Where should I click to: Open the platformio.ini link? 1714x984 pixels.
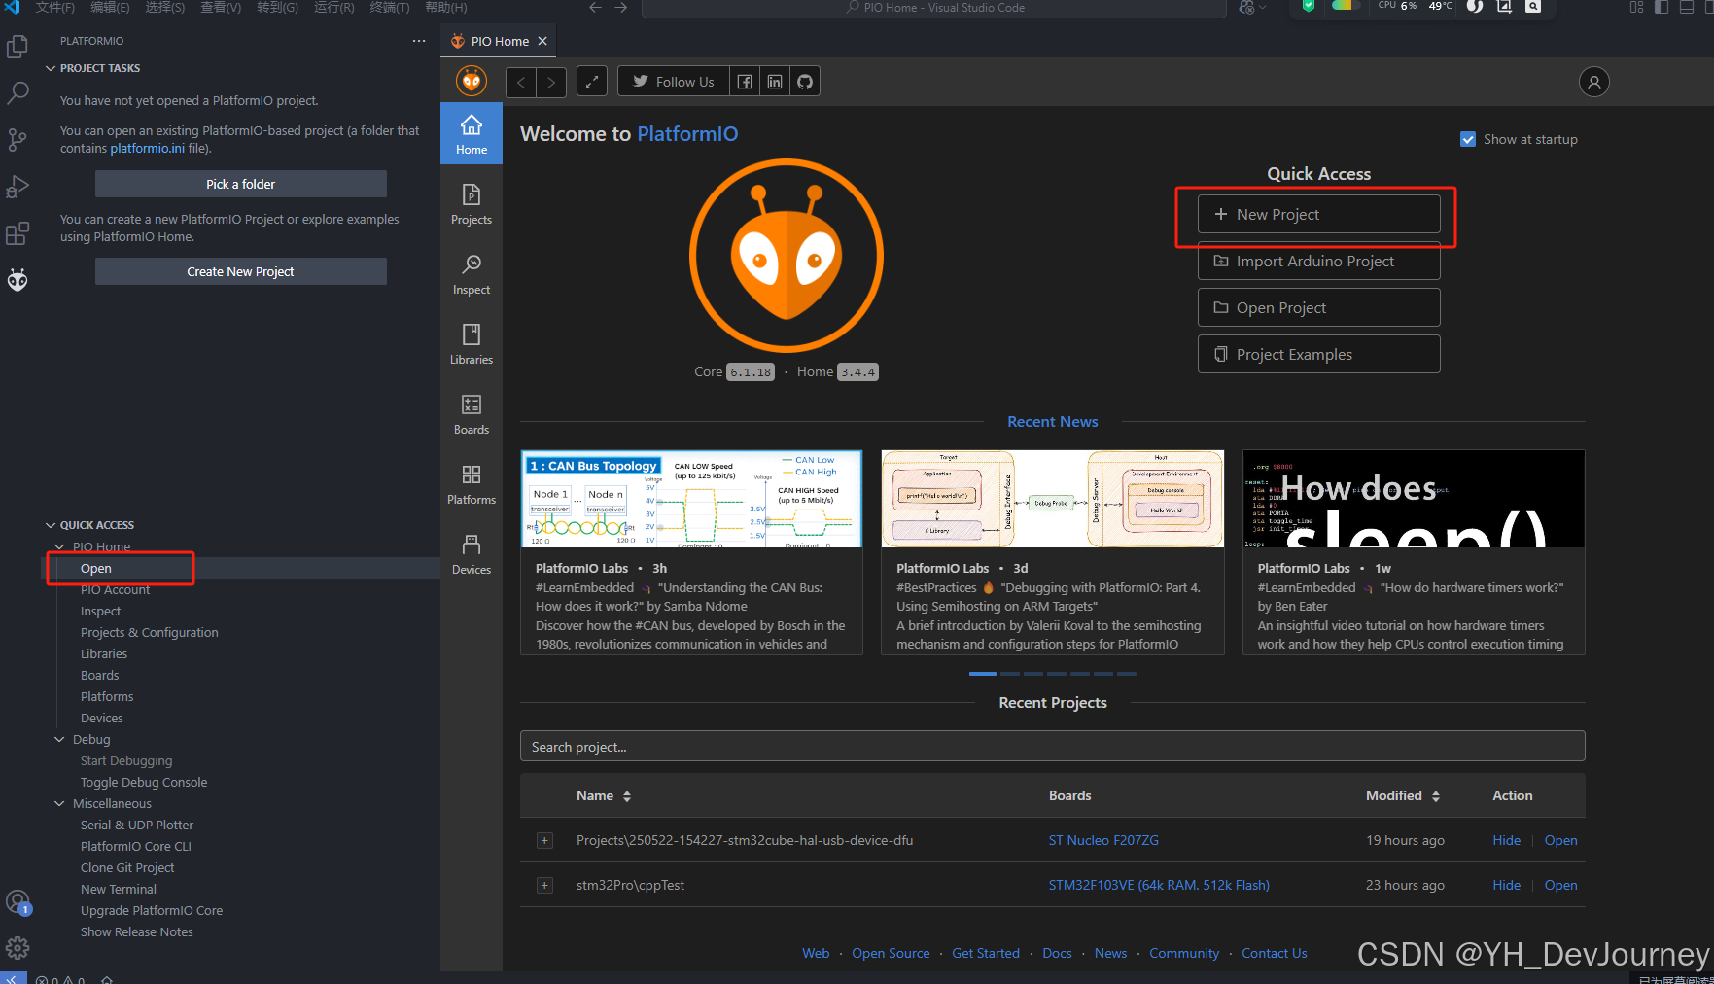147,148
